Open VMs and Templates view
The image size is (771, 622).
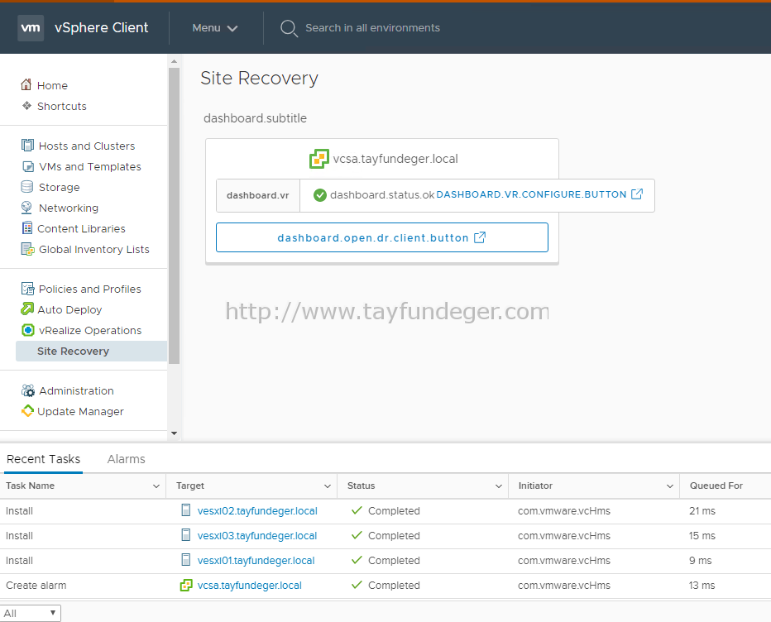90,167
